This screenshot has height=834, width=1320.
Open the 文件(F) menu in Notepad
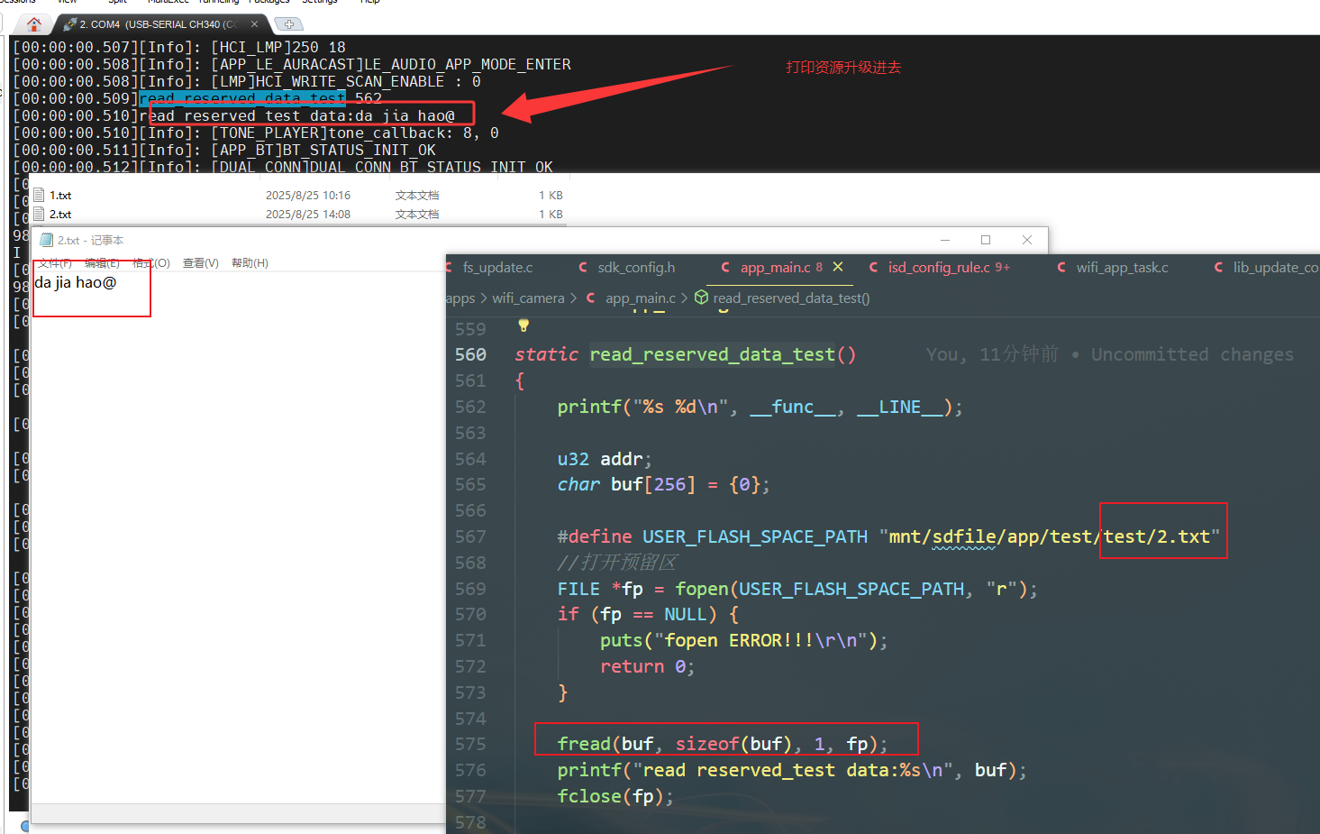coord(55,263)
